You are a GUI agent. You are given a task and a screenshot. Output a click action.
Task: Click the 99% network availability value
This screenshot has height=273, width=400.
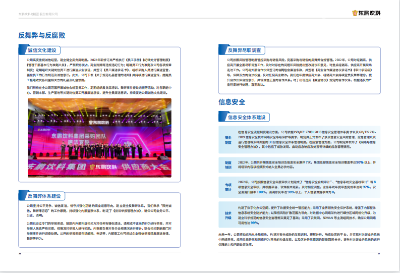255,223
